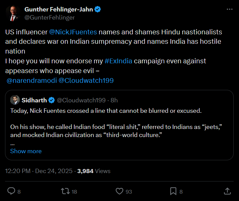239x201 pixels.
Task: View the 3,984 Views analytics
Action: click(94, 171)
